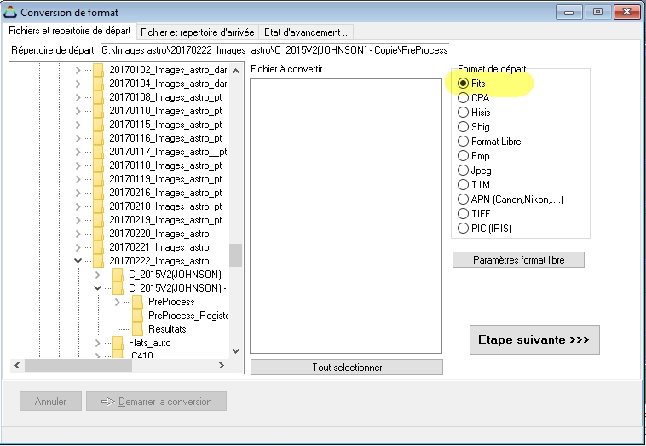
Task: Click the Répertoire de départ path field
Action: pyautogui.click(x=274, y=50)
